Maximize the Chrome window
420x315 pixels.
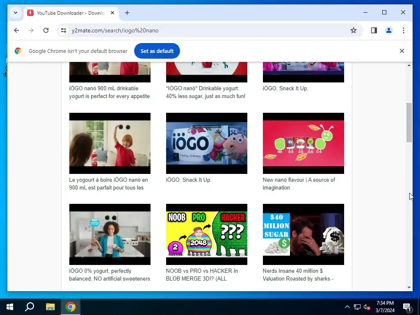click(x=384, y=13)
